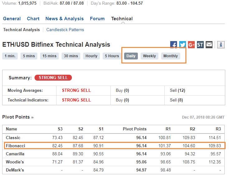Share via the Twitter bird icon
Viewport: 229px width, 183px height.
182,45
